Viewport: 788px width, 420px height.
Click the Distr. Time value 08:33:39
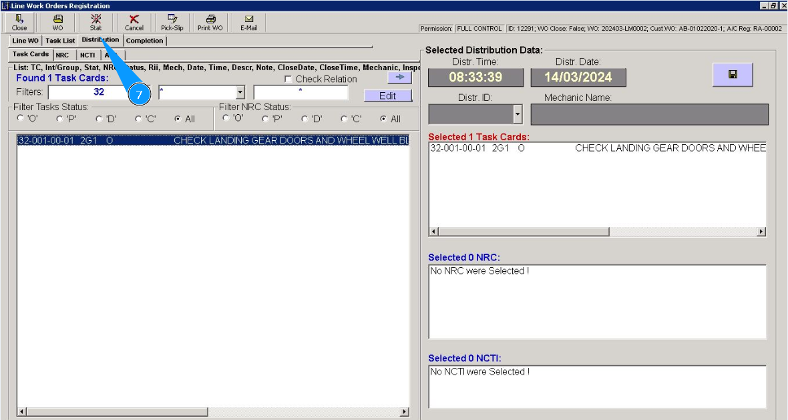(475, 77)
